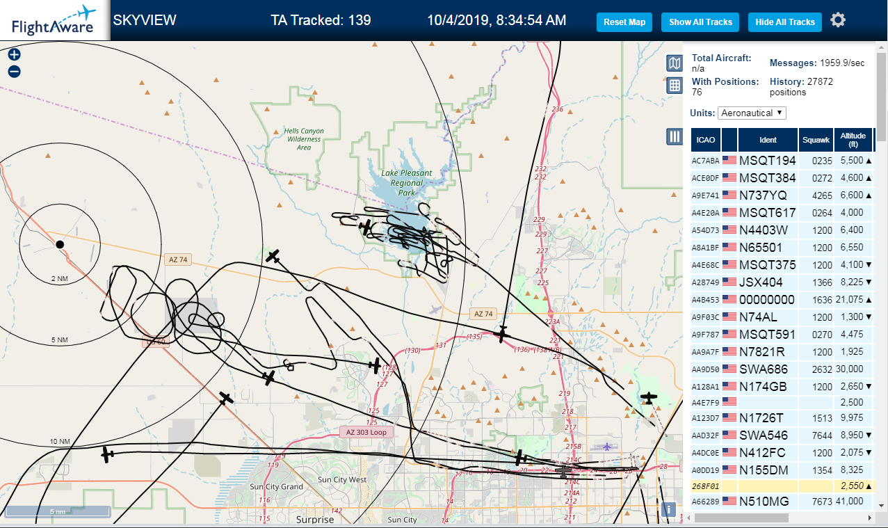
Task: Click US flag in N510MG row
Action: [729, 501]
